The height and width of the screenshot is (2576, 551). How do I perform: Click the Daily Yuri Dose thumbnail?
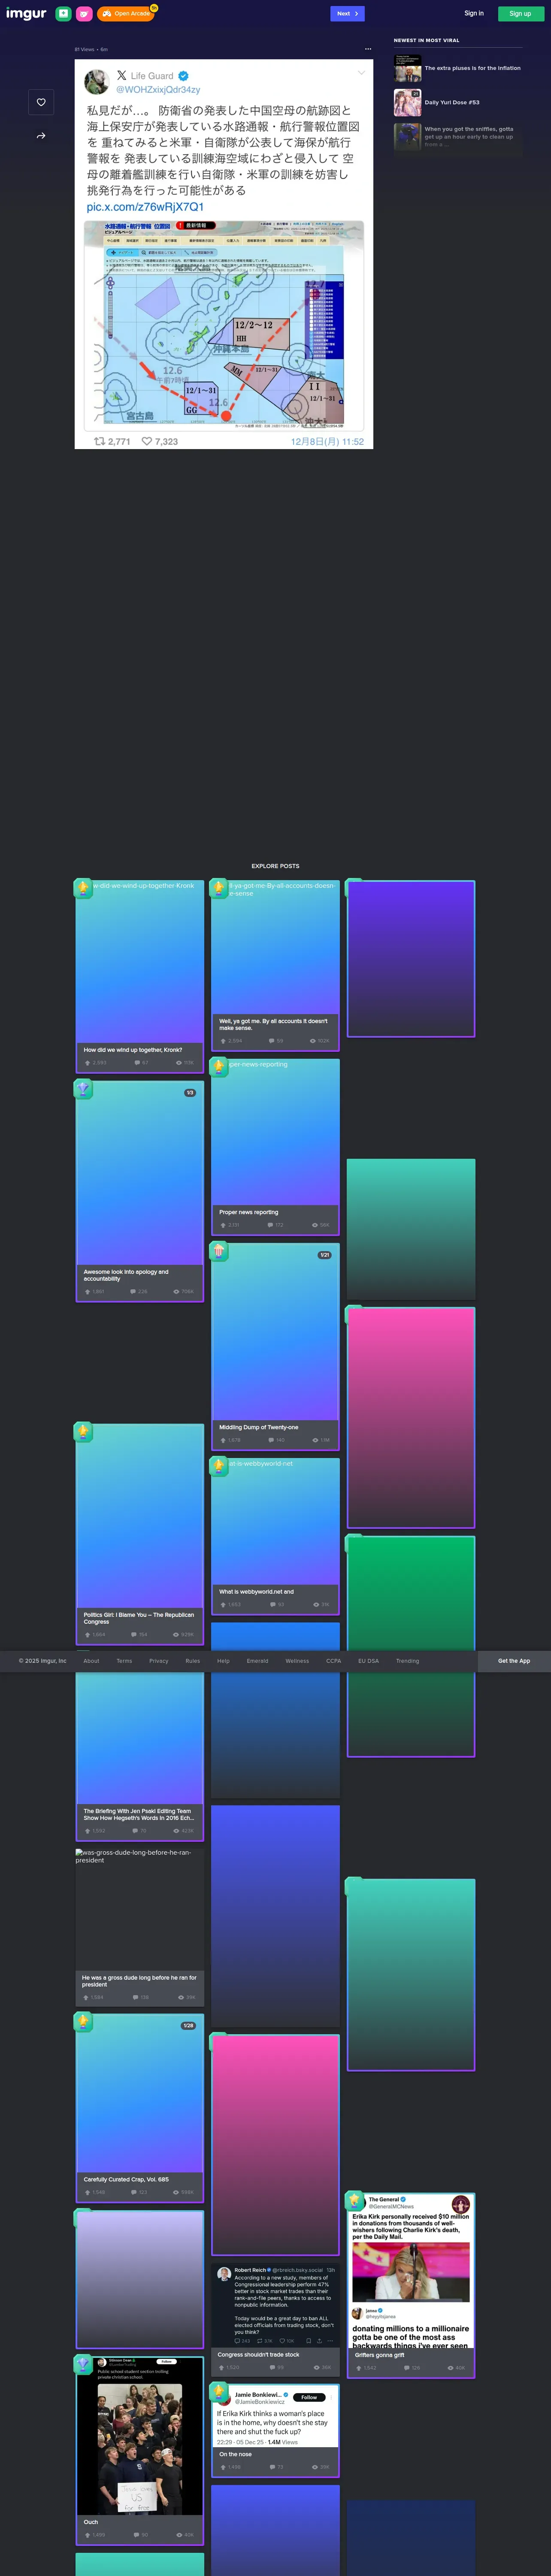[407, 103]
